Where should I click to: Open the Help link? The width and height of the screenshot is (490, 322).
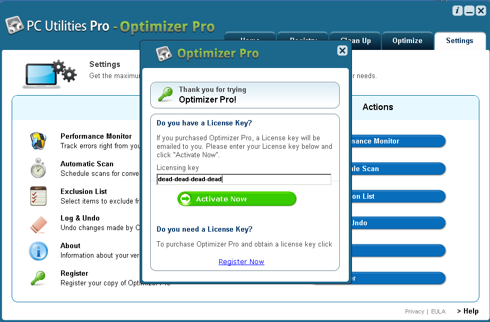click(x=468, y=311)
